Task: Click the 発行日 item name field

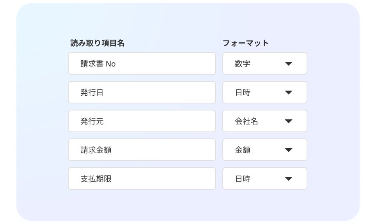Action: [142, 92]
